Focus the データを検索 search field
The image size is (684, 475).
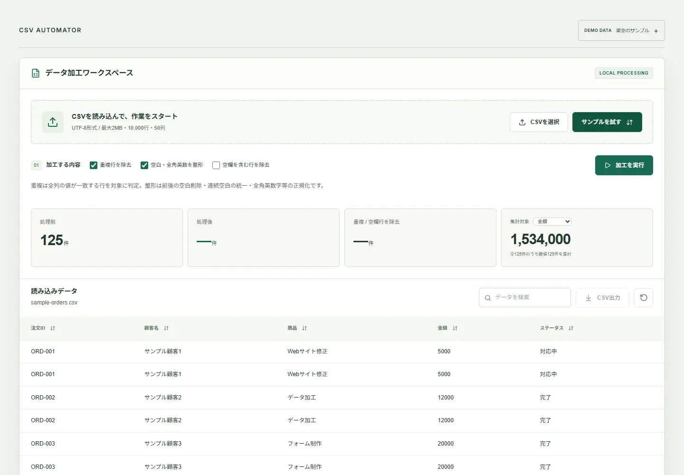(525, 298)
